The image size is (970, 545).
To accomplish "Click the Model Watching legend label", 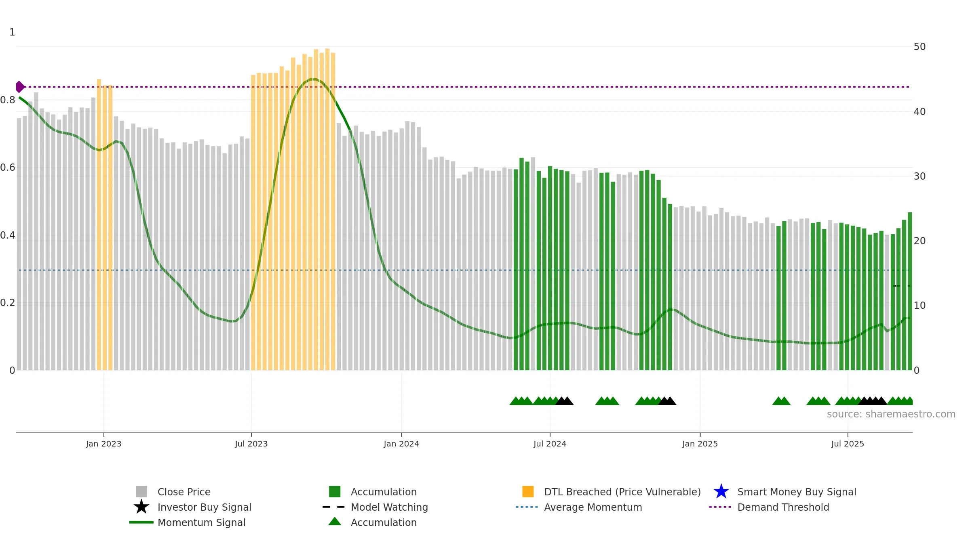I will pyautogui.click(x=389, y=507).
